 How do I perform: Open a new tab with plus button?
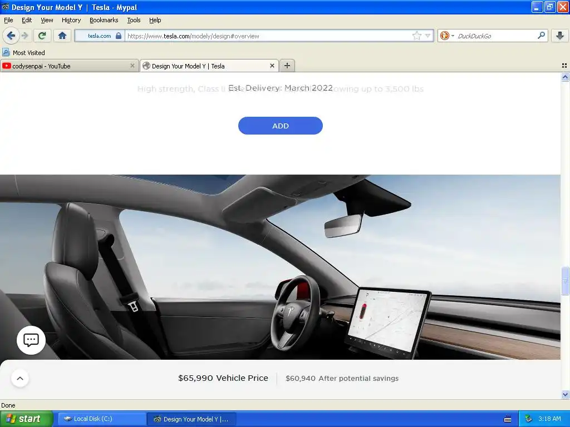pyautogui.click(x=287, y=66)
